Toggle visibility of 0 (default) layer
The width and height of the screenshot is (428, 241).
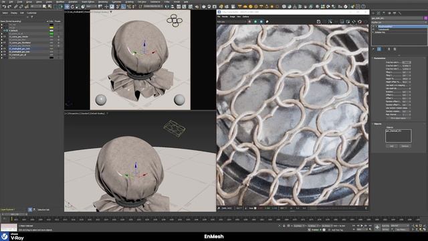(5, 31)
